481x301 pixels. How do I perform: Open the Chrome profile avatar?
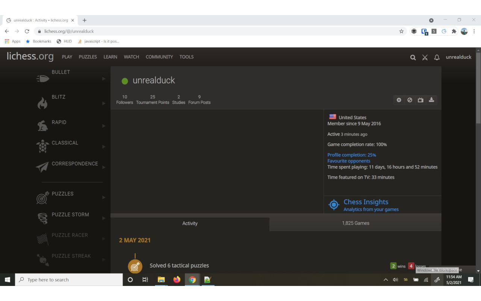pos(464,31)
